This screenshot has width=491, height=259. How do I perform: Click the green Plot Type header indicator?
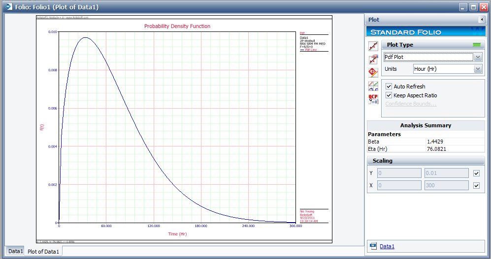tap(477, 45)
